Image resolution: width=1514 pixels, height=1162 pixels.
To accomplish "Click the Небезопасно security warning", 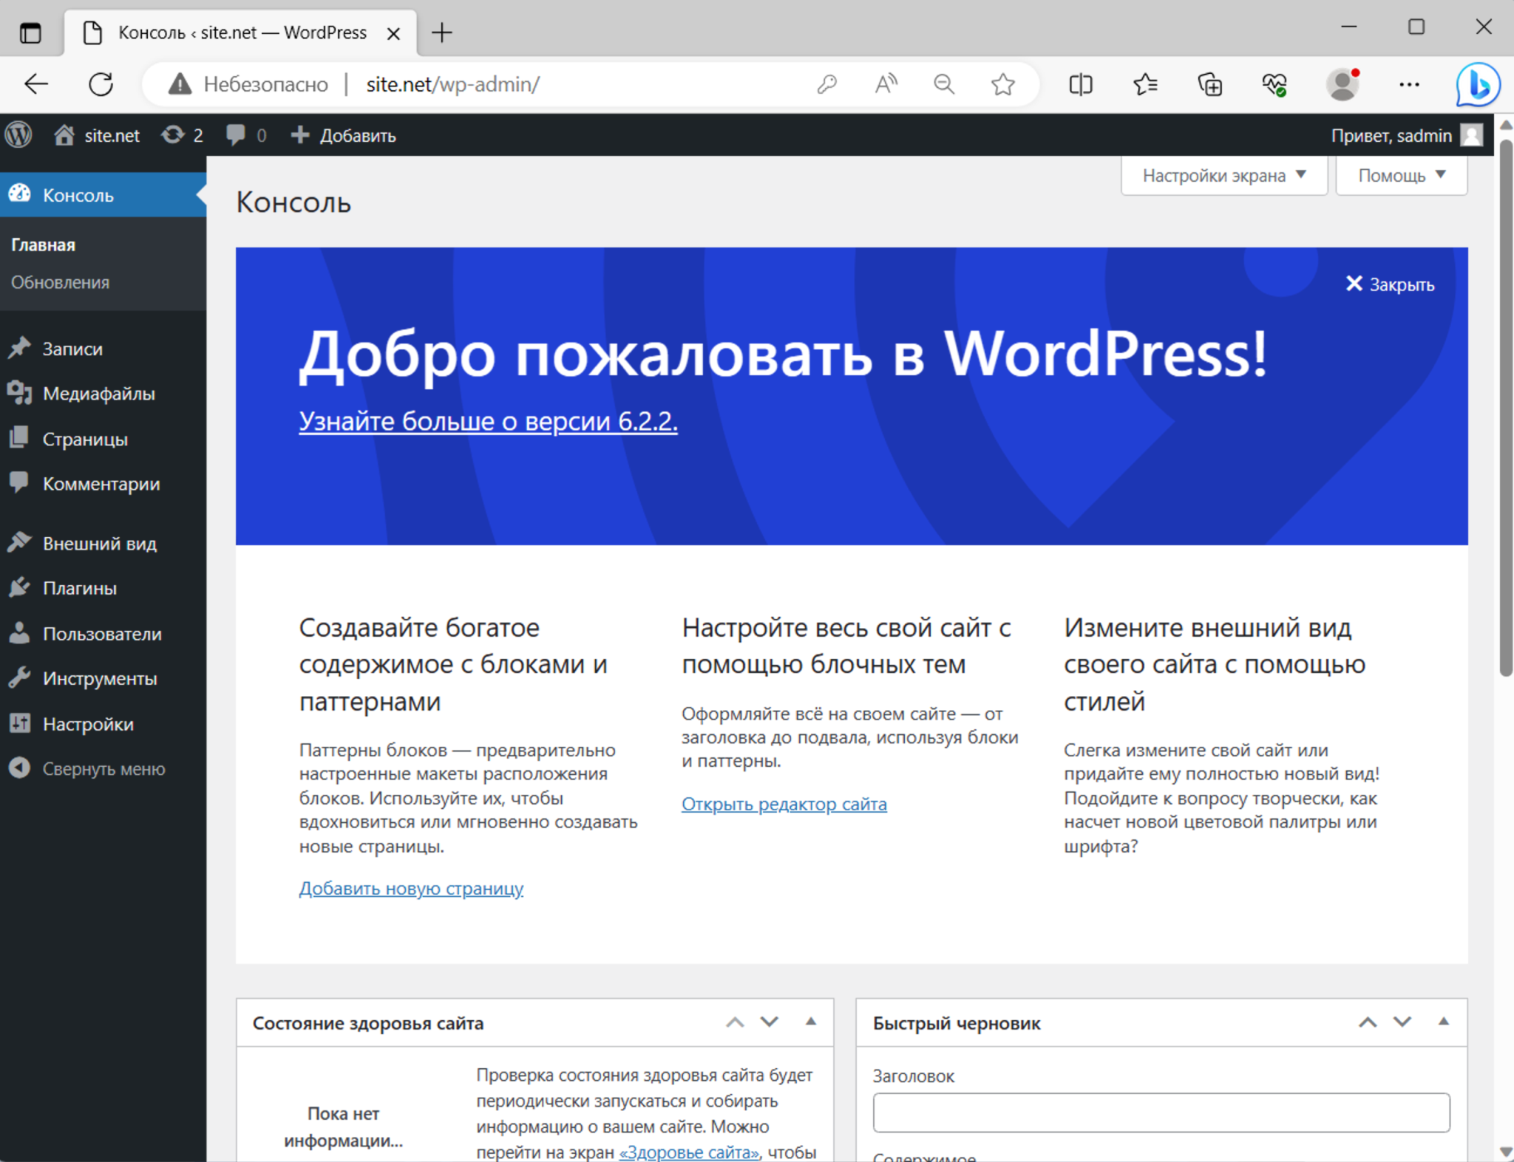I will tap(248, 84).
